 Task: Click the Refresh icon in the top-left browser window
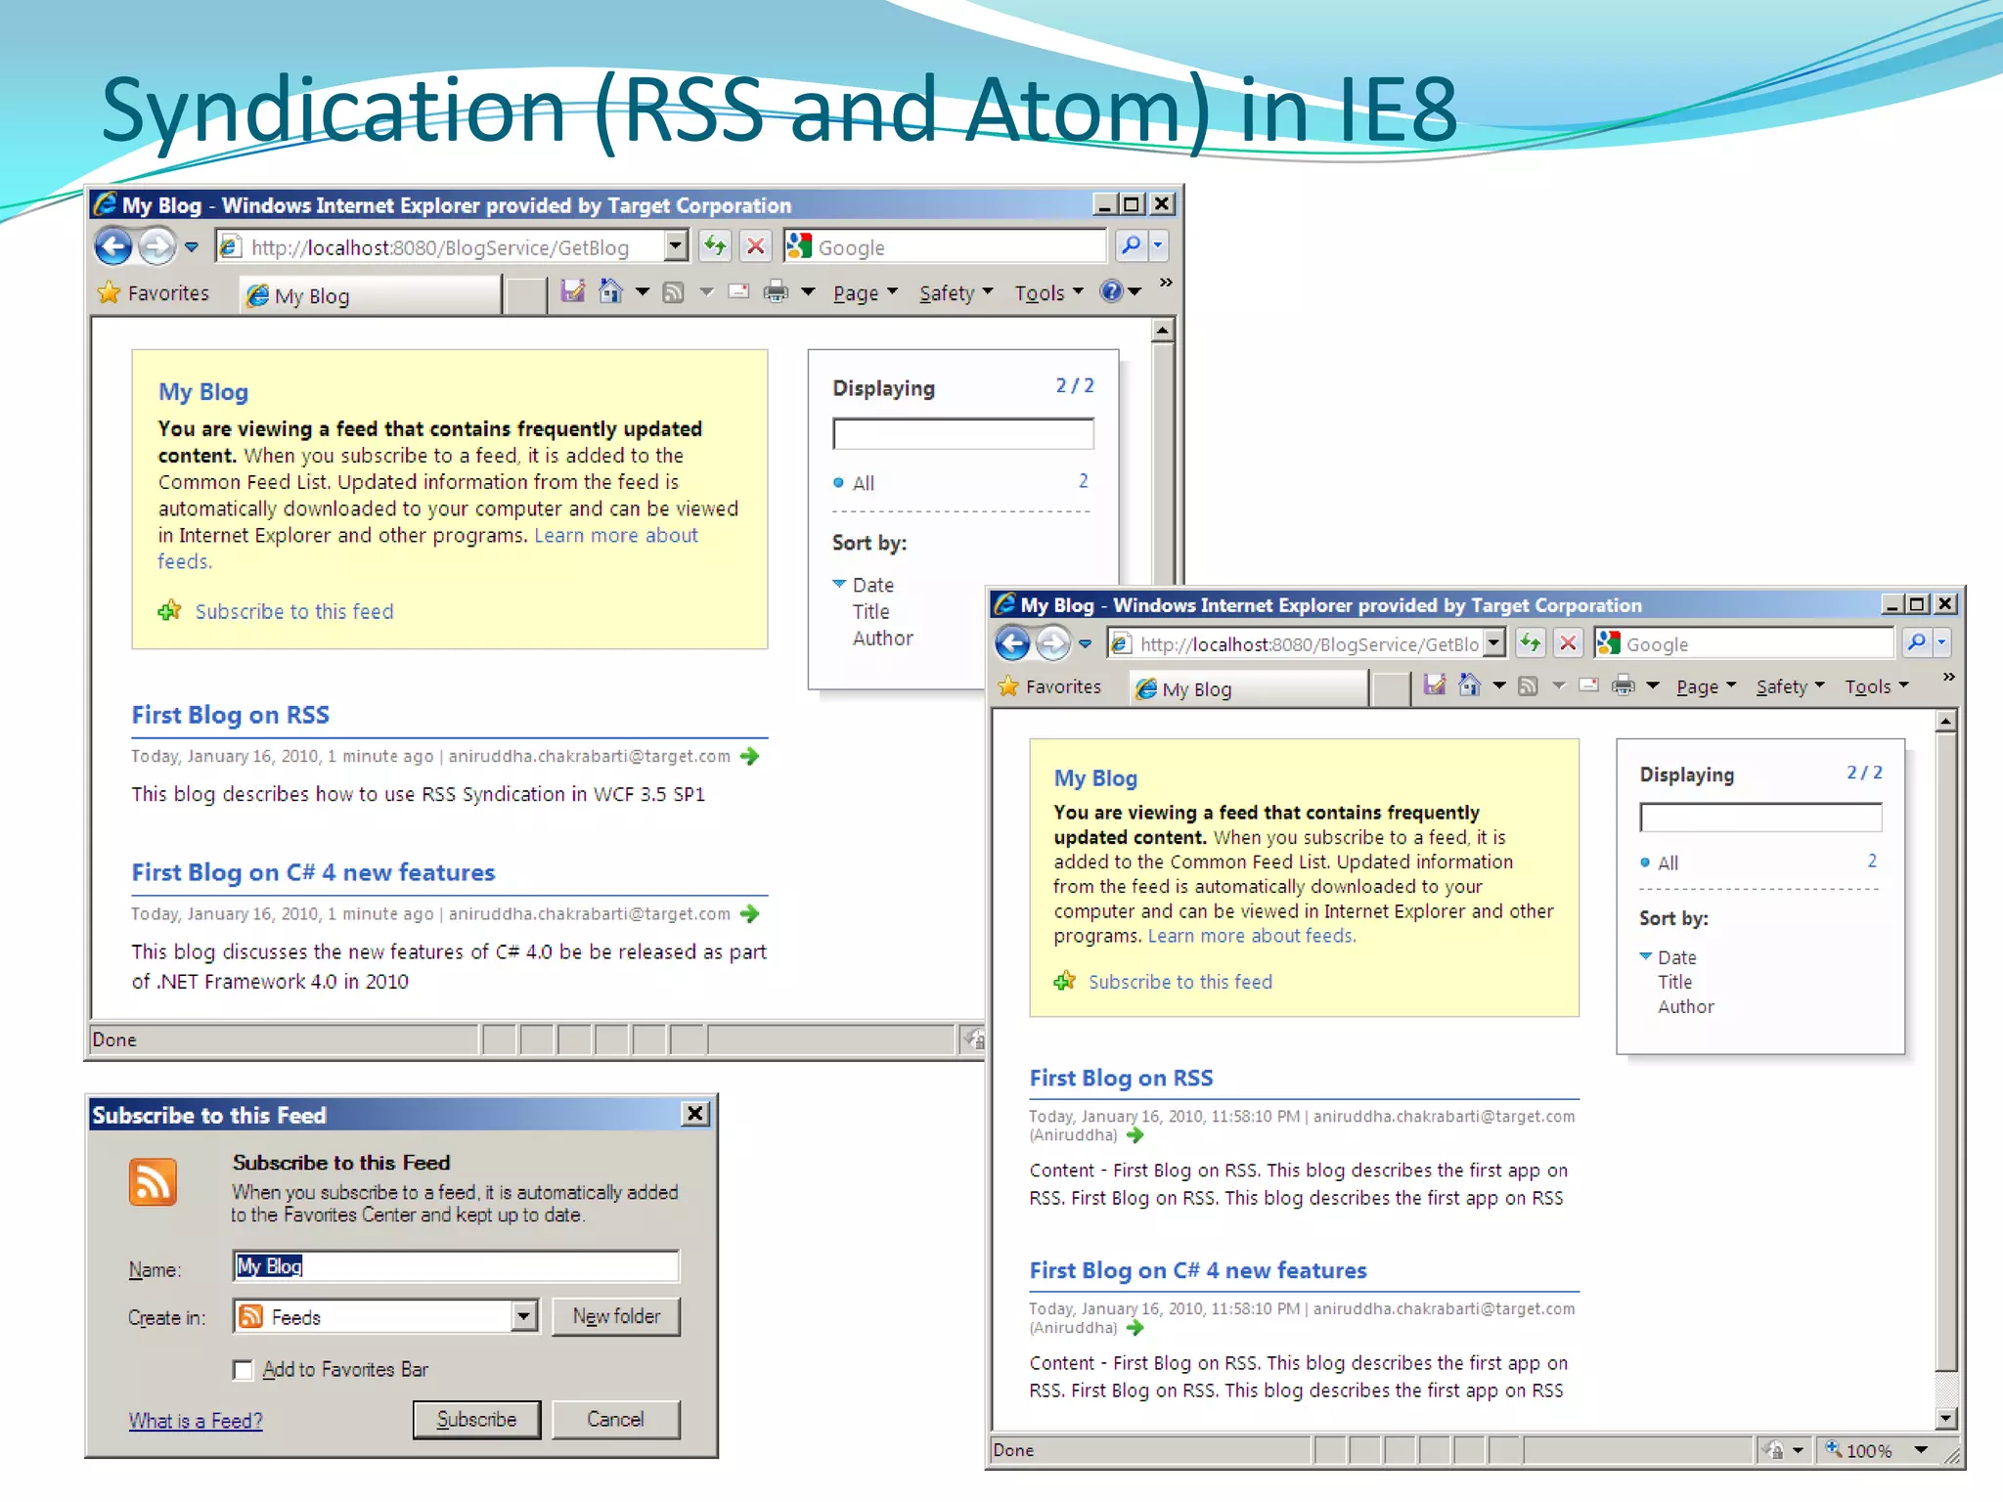pyautogui.click(x=715, y=246)
